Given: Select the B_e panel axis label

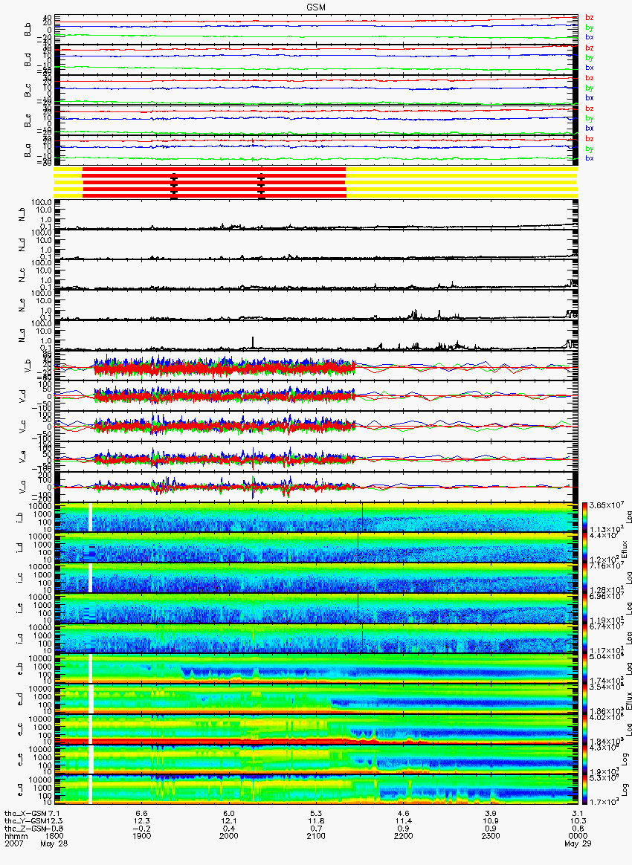Looking at the screenshot, I should 28,121.
